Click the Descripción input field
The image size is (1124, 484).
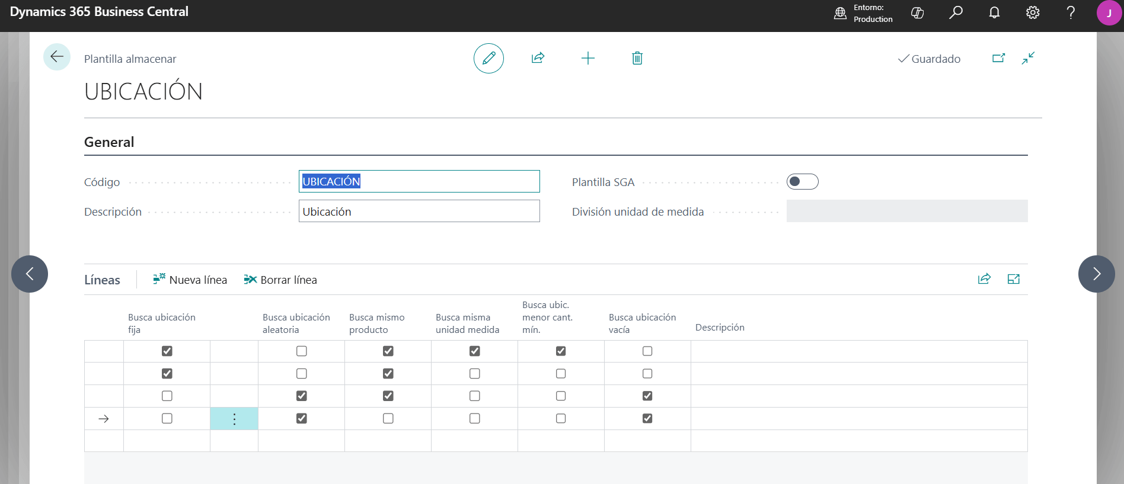[419, 211]
